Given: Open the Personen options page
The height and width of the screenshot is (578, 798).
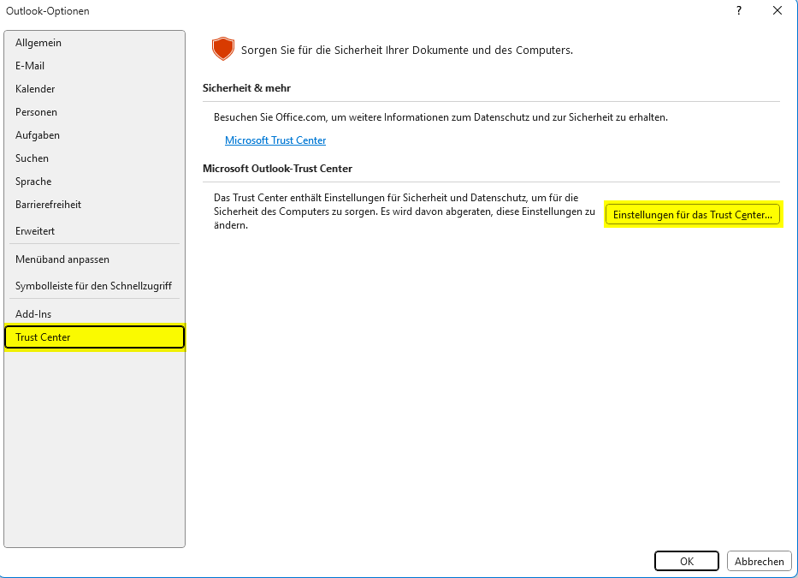Looking at the screenshot, I should [37, 112].
